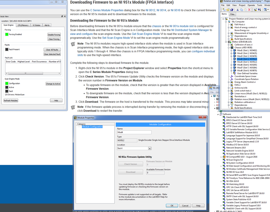Click Reinitialize.vi file icon
The height and width of the screenshot is (212, 270).
click(232, 96)
